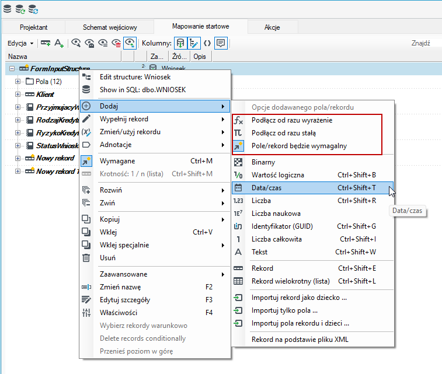Click the eye with lock toolbar icon
The height and width of the screenshot is (374, 442).
pyautogui.click(x=89, y=43)
